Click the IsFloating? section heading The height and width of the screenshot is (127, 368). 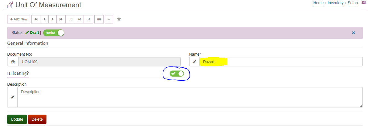(x=18, y=73)
